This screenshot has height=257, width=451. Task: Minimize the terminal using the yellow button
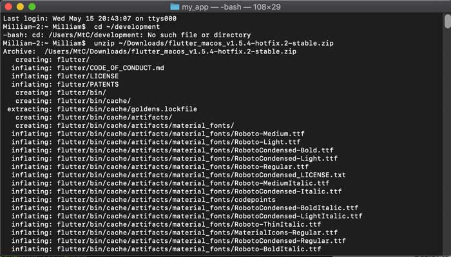(x=19, y=6)
